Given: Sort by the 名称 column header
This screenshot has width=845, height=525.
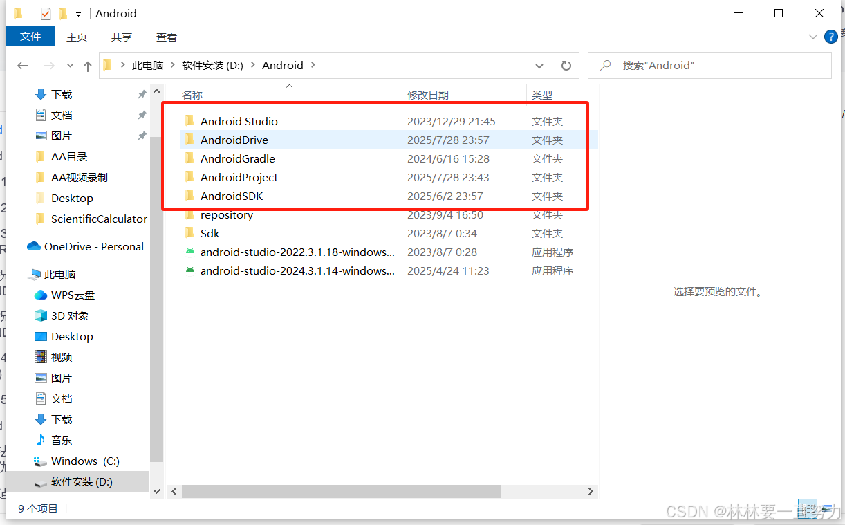Looking at the screenshot, I should (x=192, y=95).
